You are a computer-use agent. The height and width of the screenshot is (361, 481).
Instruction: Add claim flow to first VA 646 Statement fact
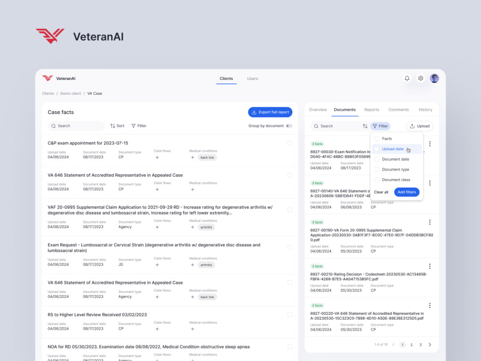(x=157, y=189)
